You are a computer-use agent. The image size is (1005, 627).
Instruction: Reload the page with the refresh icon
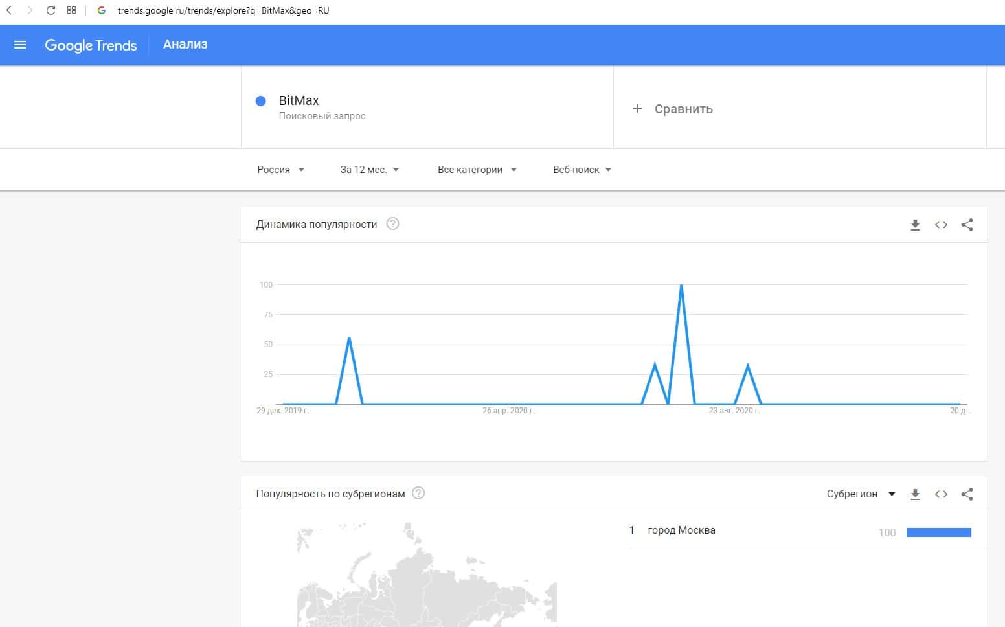pyautogui.click(x=51, y=10)
